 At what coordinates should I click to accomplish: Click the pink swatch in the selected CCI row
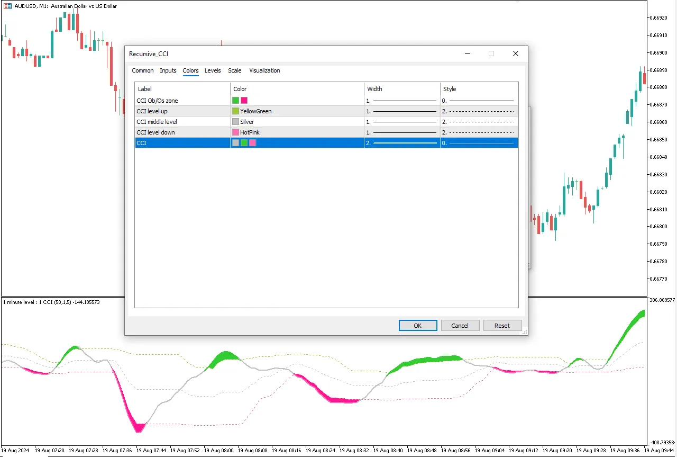coord(252,143)
